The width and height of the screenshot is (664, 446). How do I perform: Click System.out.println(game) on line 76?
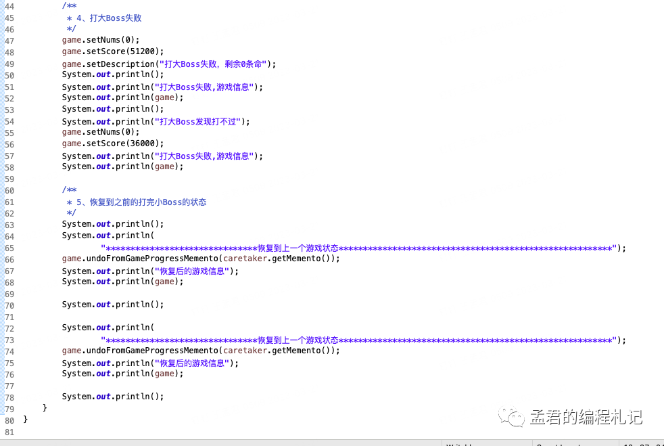[123, 374]
